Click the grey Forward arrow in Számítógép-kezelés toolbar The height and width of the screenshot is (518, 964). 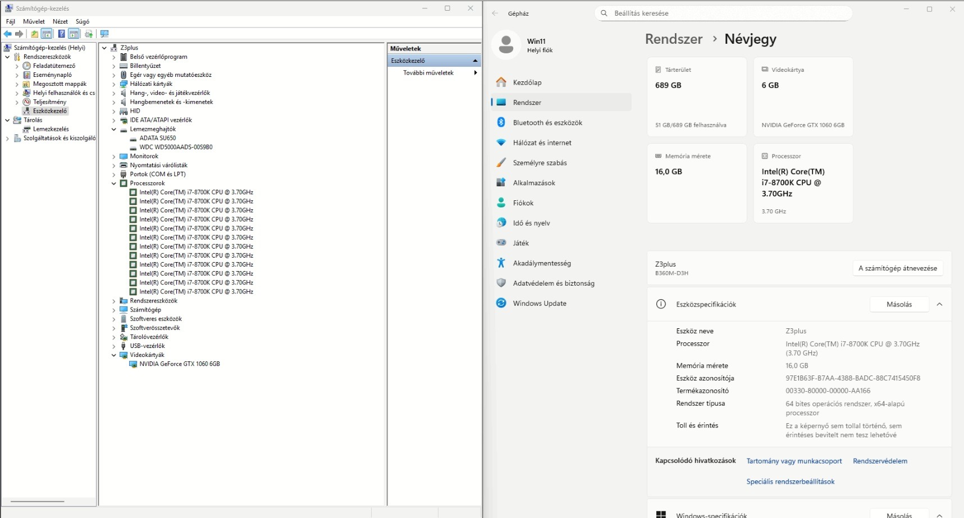tap(19, 34)
